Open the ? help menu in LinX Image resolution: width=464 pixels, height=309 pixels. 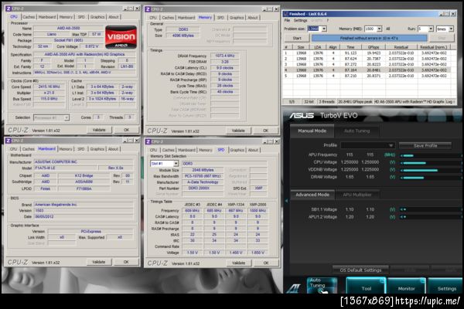[328, 20]
